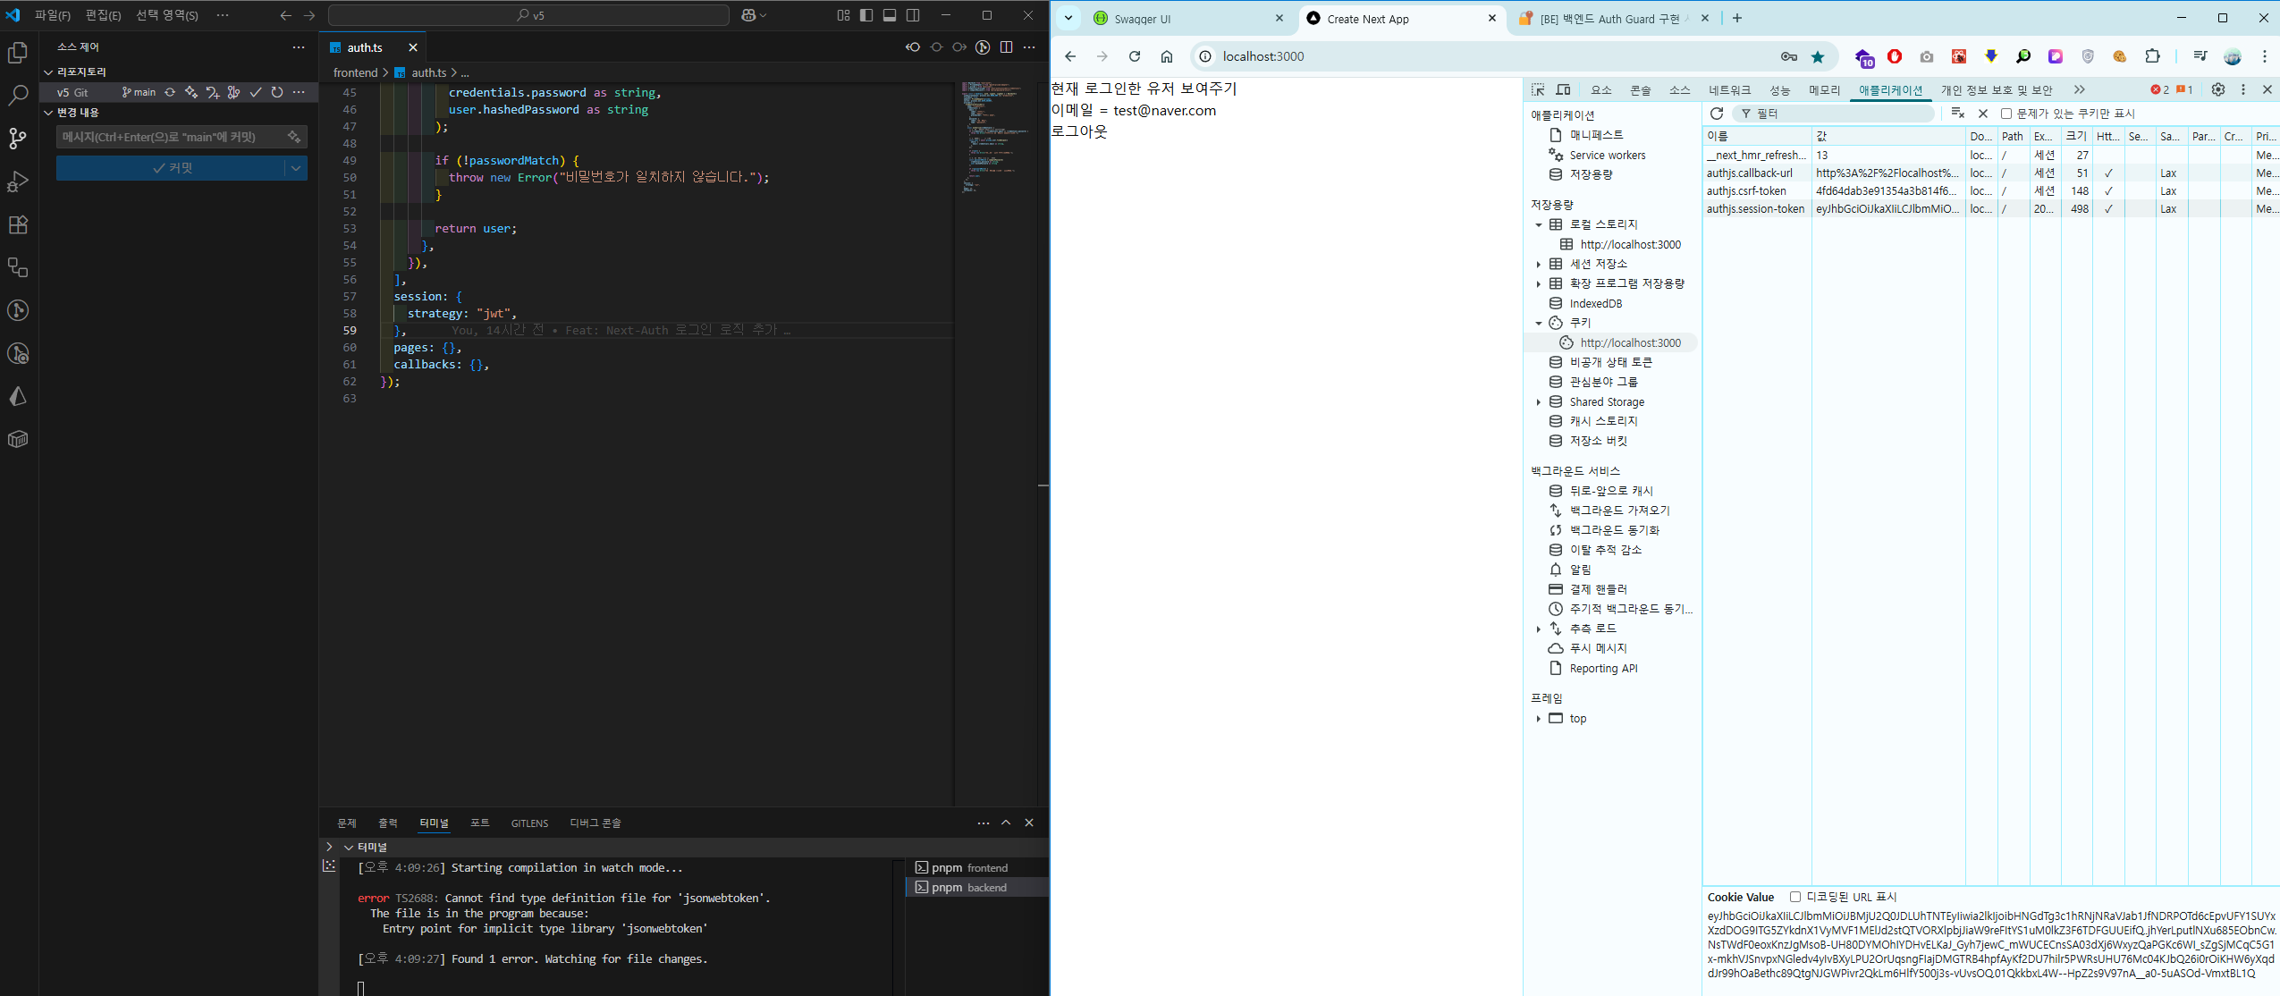Refresh the cookies table in DevTools

(1716, 114)
